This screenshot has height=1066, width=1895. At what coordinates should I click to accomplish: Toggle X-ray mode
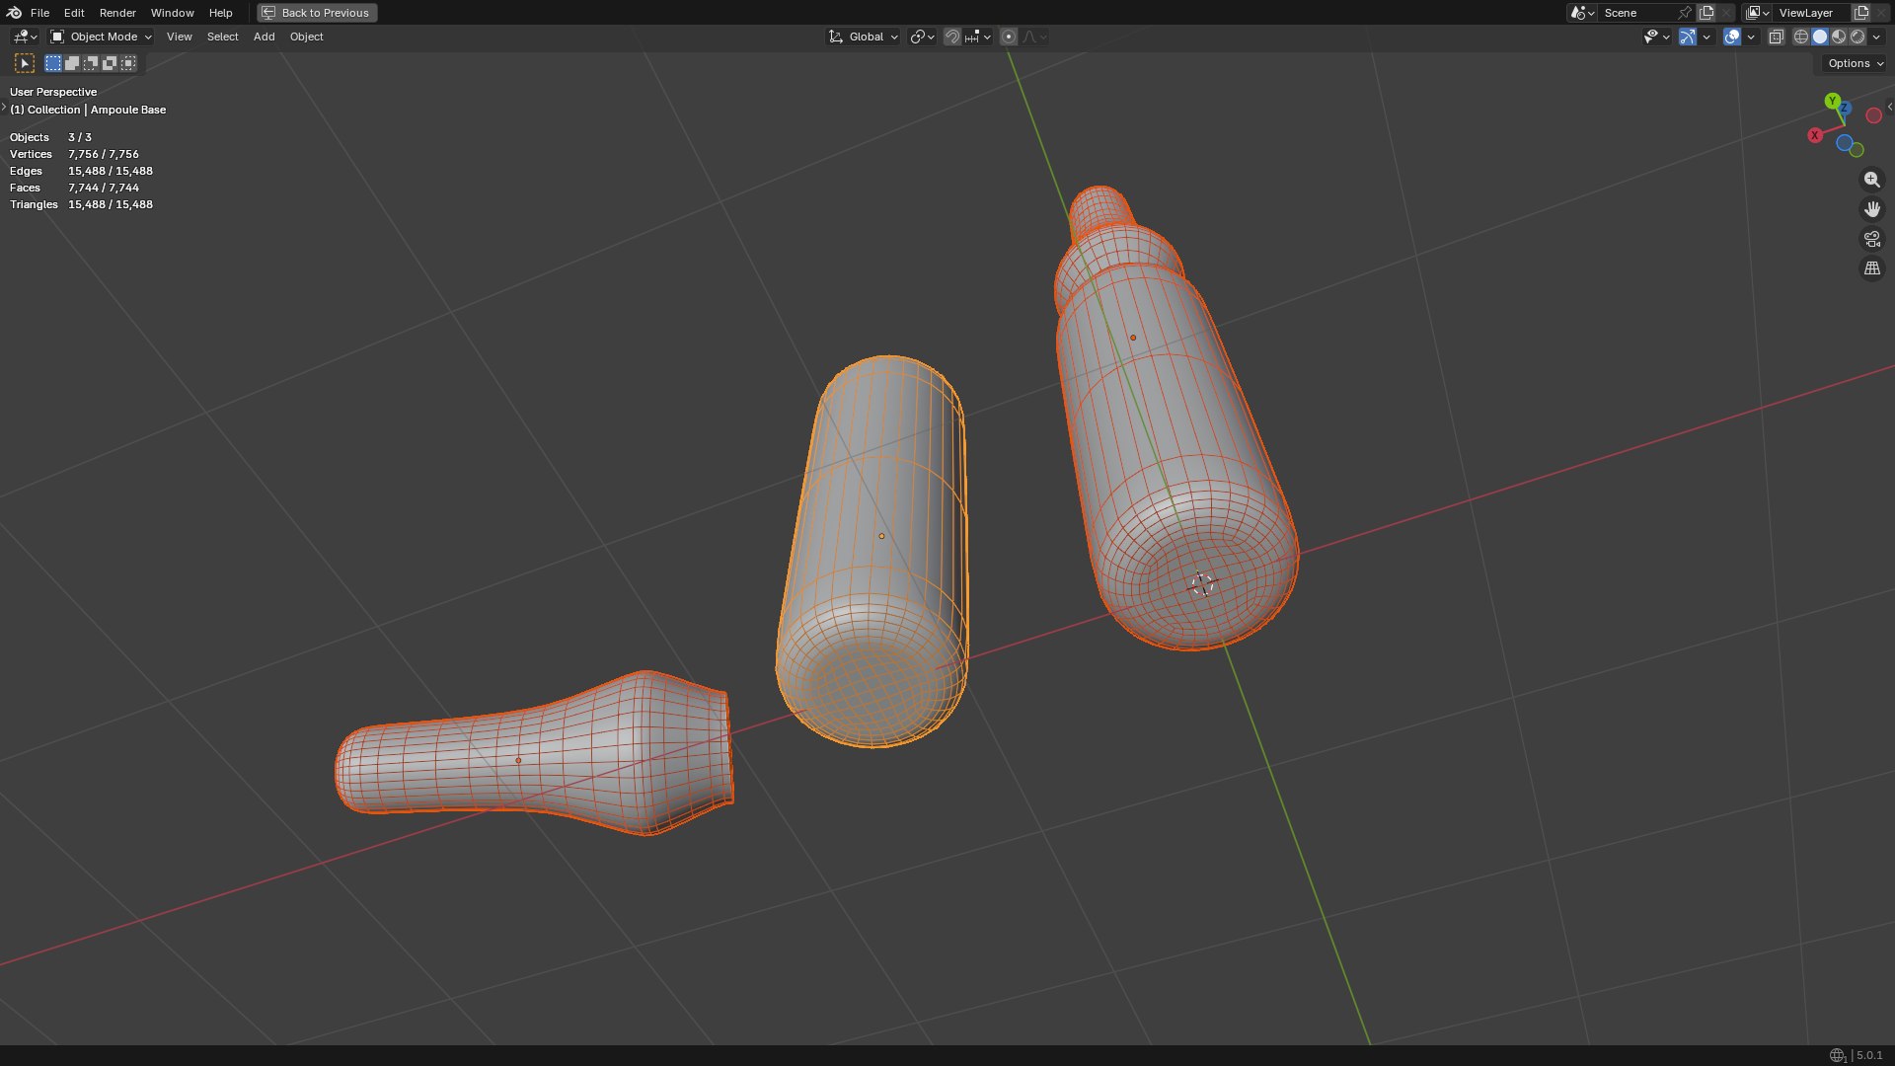tap(1776, 37)
